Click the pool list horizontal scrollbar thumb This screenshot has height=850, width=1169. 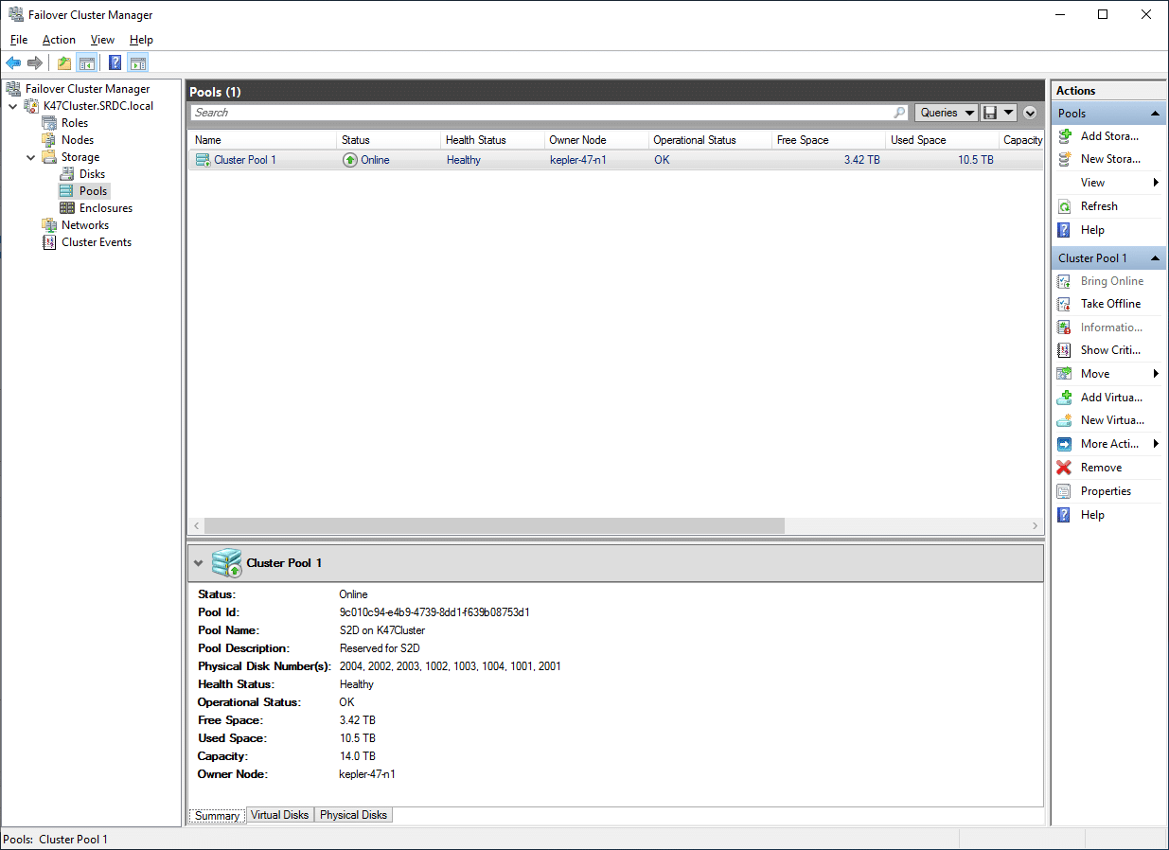click(494, 525)
